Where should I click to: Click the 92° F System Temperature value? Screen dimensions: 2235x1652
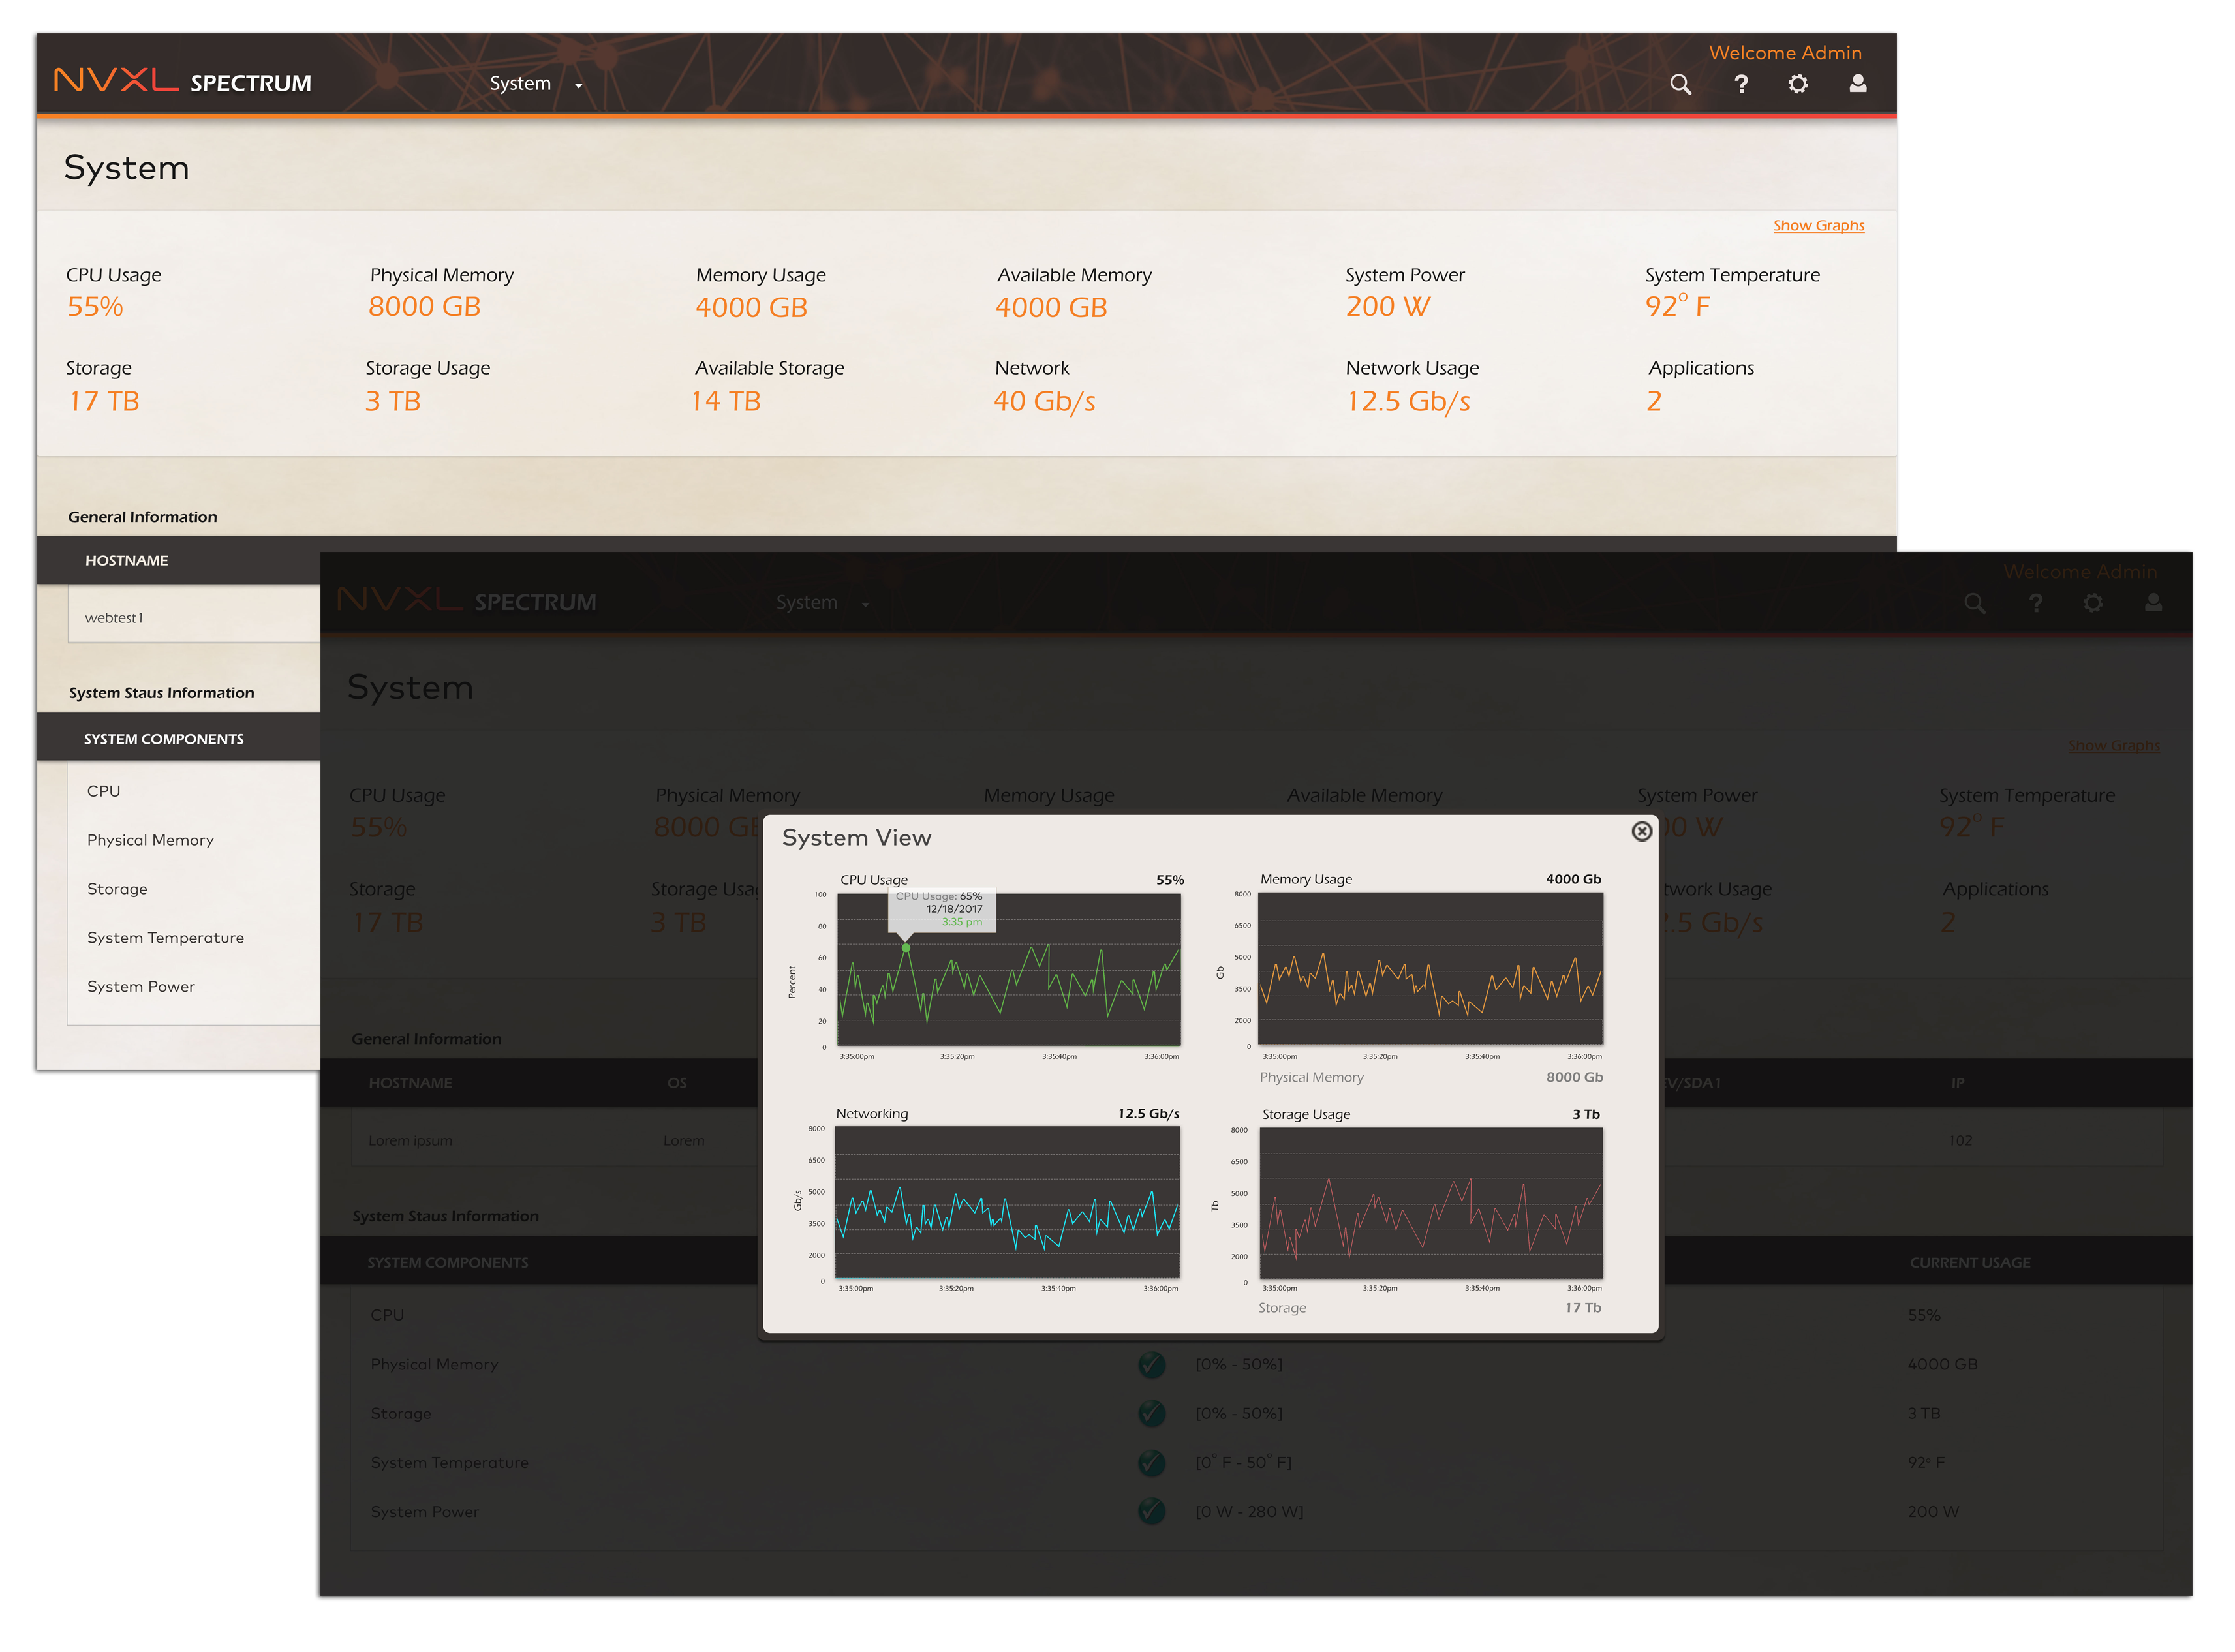point(1677,305)
